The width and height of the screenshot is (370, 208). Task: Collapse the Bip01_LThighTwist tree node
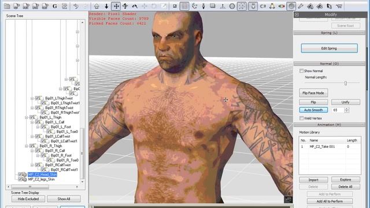[32, 98]
